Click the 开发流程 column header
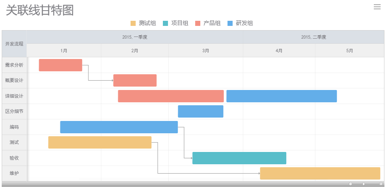The width and height of the screenshot is (387, 191). pyautogui.click(x=14, y=44)
